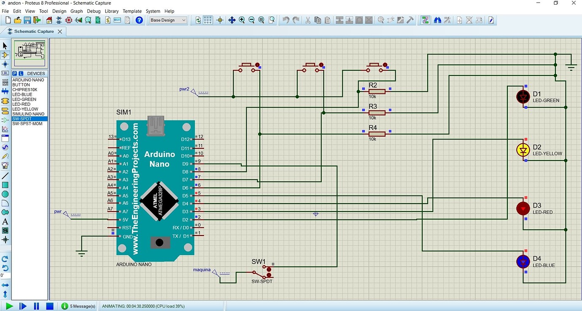Activate the Terminals mode tool
The height and width of the screenshot is (311, 582).
[5, 110]
